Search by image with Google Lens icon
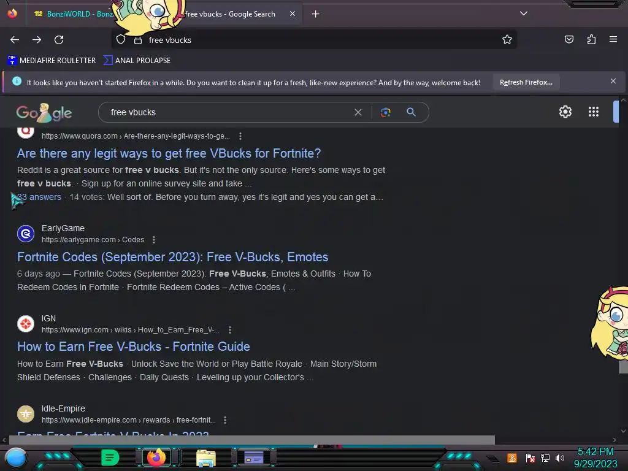The image size is (628, 471). pos(386,112)
